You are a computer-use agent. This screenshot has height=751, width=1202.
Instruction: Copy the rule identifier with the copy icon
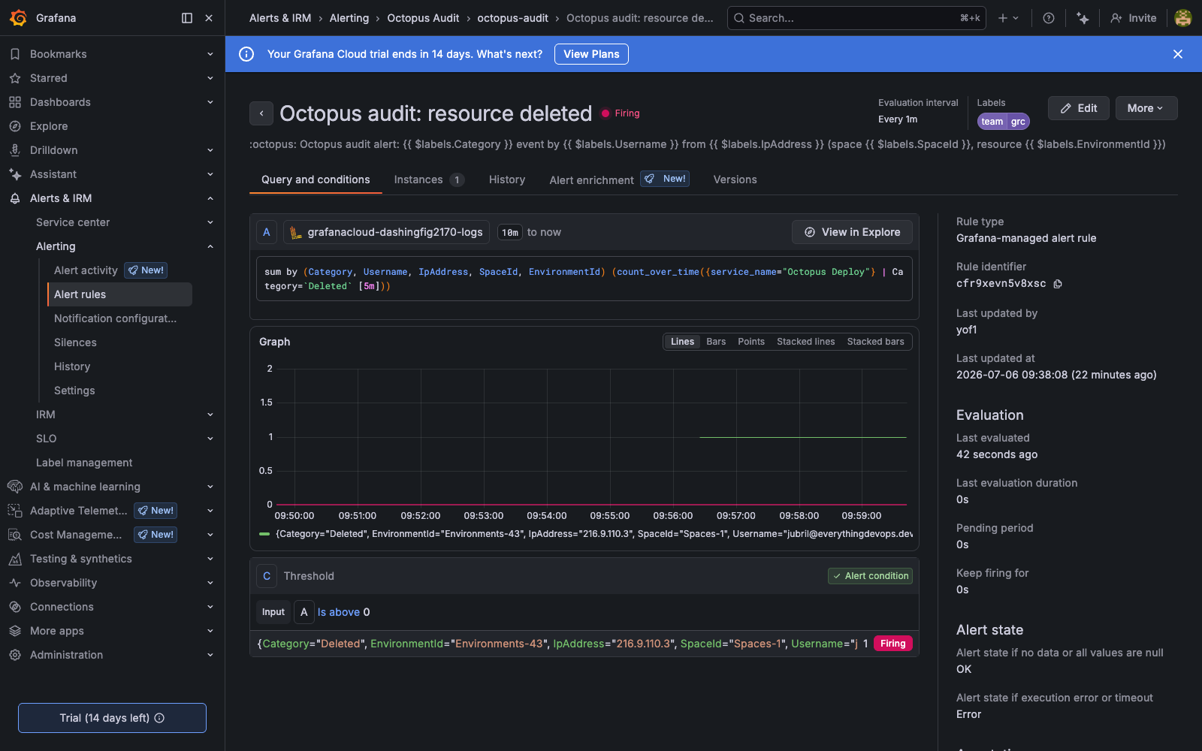[x=1058, y=284]
